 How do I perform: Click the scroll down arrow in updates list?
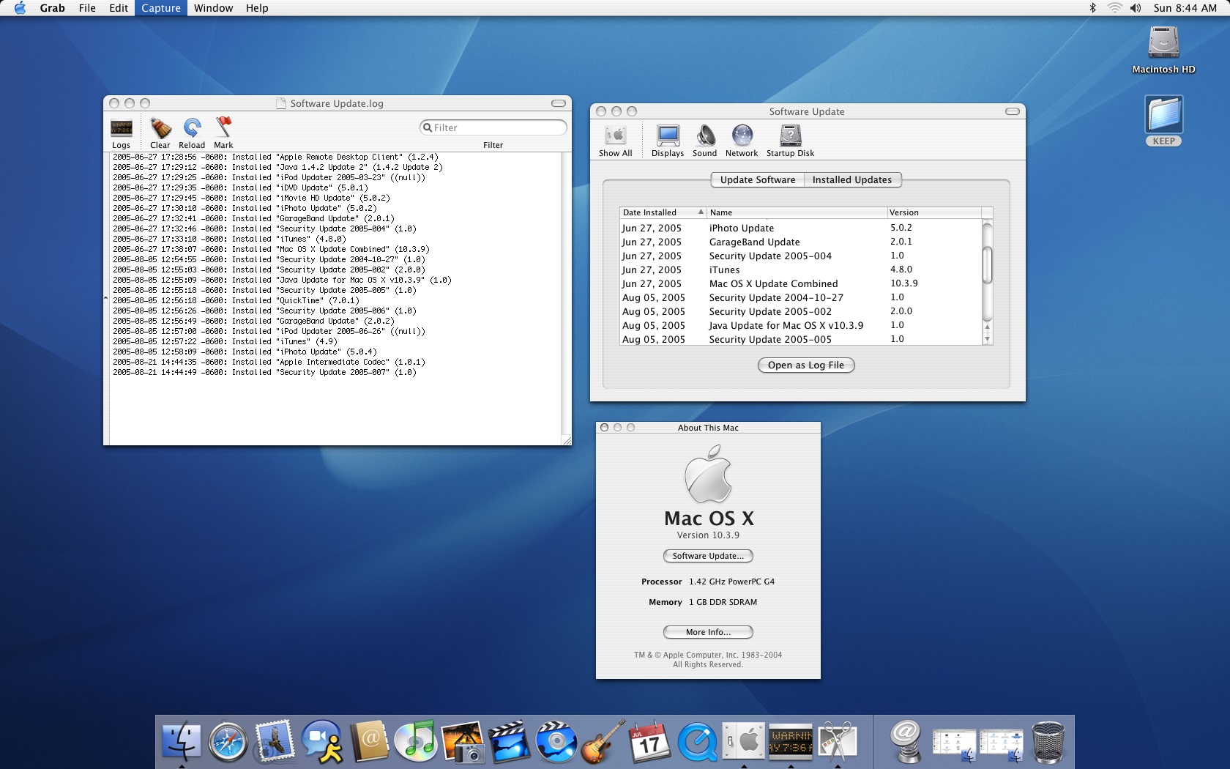tap(987, 338)
